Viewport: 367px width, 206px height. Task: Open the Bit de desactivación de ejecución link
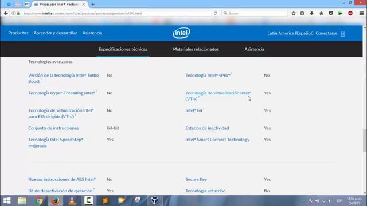[x=60, y=191]
